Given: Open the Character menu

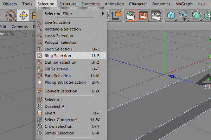Looking at the screenshot, I should pos(138,4).
